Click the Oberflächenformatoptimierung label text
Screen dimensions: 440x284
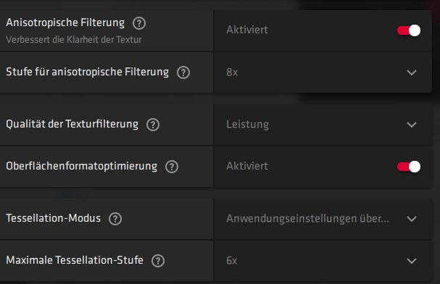[x=82, y=166]
